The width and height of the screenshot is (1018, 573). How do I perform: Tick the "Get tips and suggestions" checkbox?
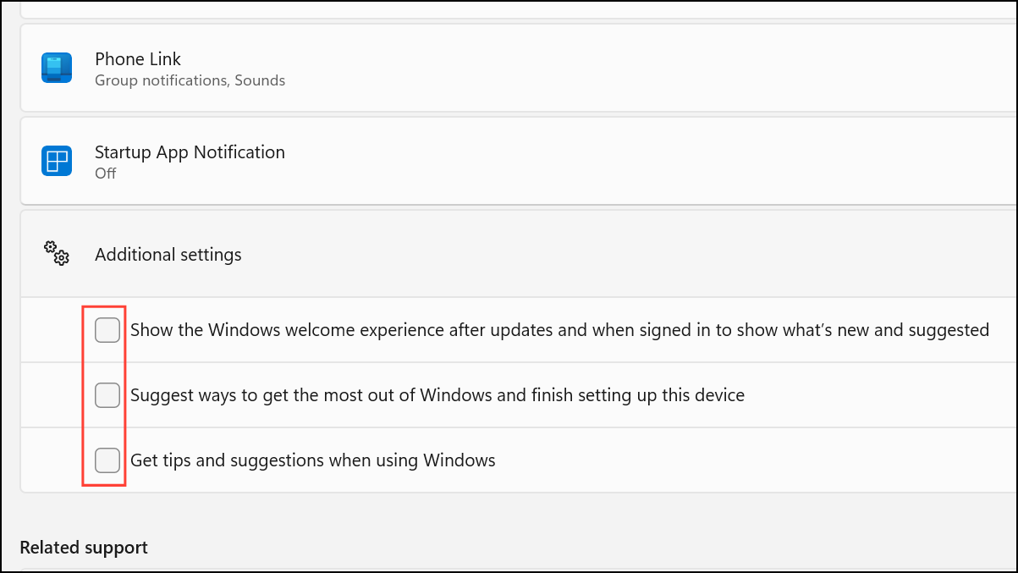107,460
